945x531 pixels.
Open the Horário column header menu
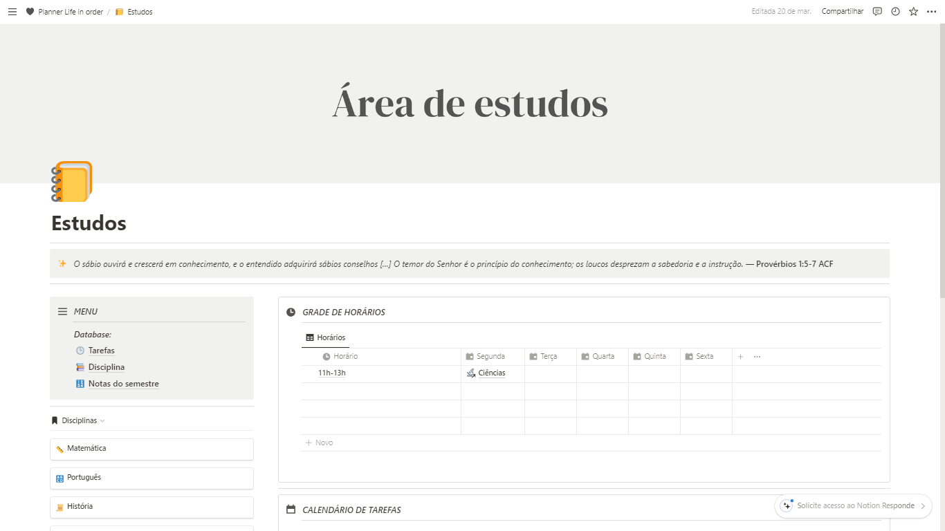tap(345, 357)
